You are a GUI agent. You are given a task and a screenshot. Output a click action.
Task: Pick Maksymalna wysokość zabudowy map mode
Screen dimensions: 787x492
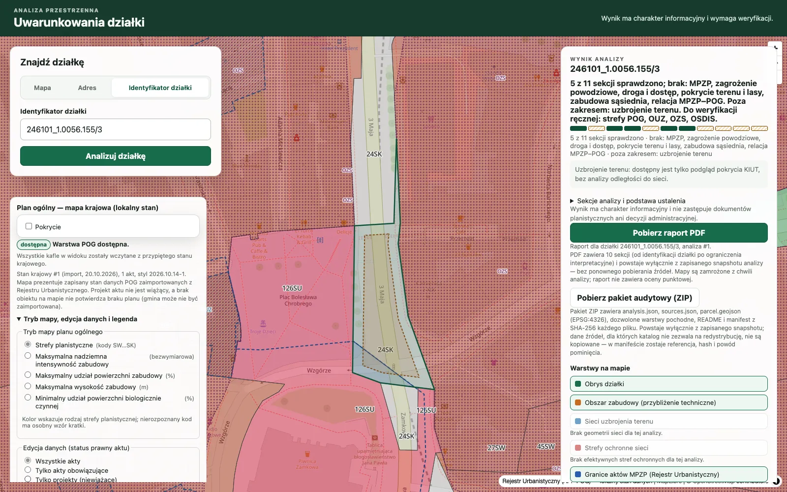[28, 386]
